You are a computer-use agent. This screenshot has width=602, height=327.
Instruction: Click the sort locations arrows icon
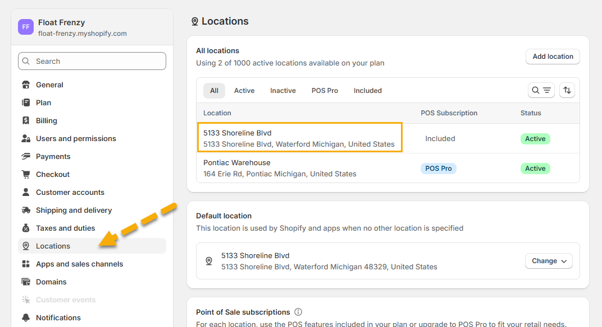(567, 90)
